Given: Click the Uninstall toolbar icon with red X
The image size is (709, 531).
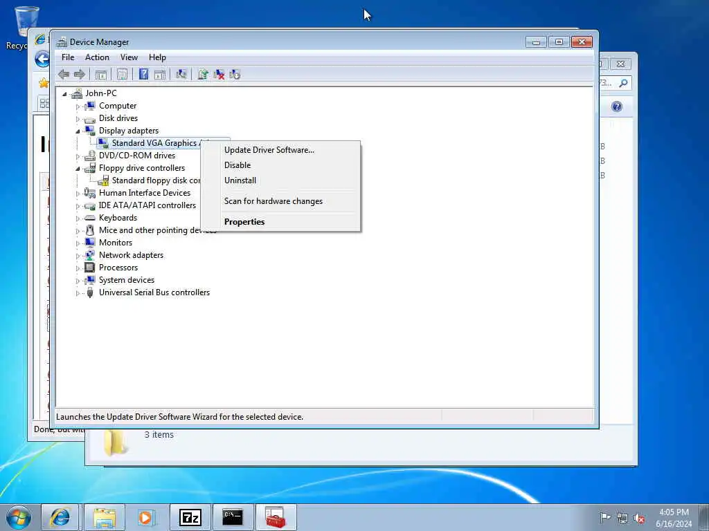Looking at the screenshot, I should [219, 75].
